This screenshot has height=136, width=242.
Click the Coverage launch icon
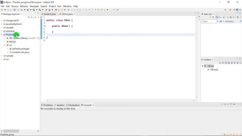click(x=34, y=10)
